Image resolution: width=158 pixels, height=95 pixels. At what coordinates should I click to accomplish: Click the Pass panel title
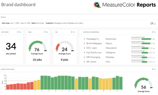click(x=30, y=32)
